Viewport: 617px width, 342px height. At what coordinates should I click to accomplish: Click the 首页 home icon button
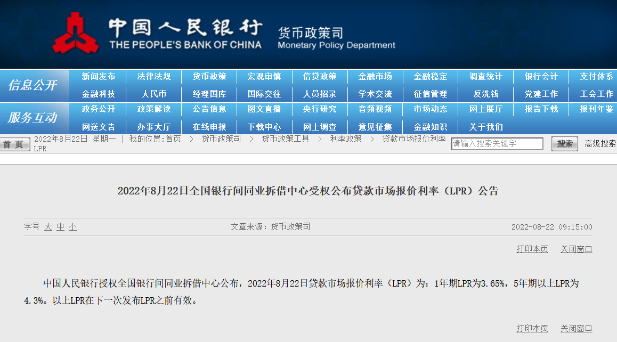pyautogui.click(x=14, y=144)
